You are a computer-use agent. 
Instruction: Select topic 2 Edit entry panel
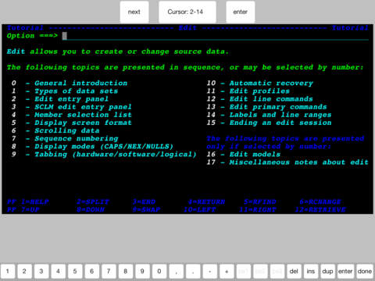(x=60, y=99)
